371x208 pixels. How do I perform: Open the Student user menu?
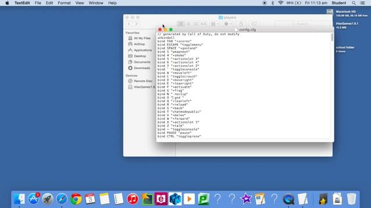pos(339,3)
